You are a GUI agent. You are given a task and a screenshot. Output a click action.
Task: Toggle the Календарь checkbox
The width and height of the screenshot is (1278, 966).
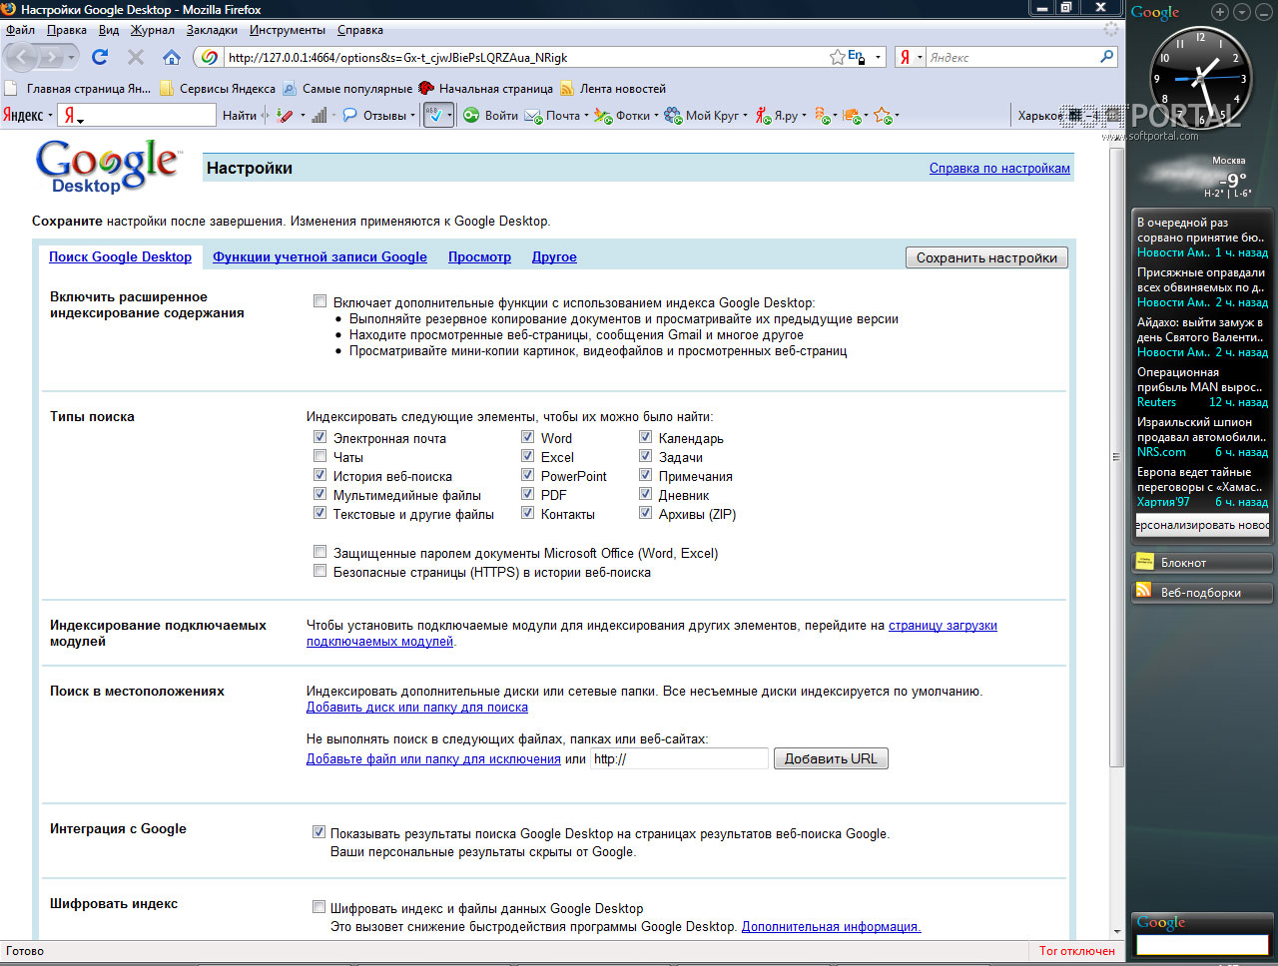tap(645, 437)
